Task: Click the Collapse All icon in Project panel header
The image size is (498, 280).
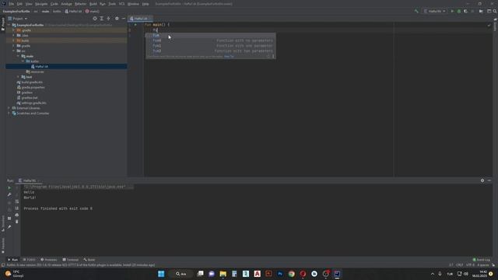Action: (108, 19)
